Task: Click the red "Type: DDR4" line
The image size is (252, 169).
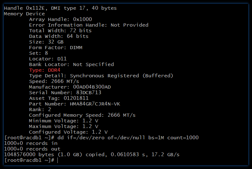Action: pos(44,70)
